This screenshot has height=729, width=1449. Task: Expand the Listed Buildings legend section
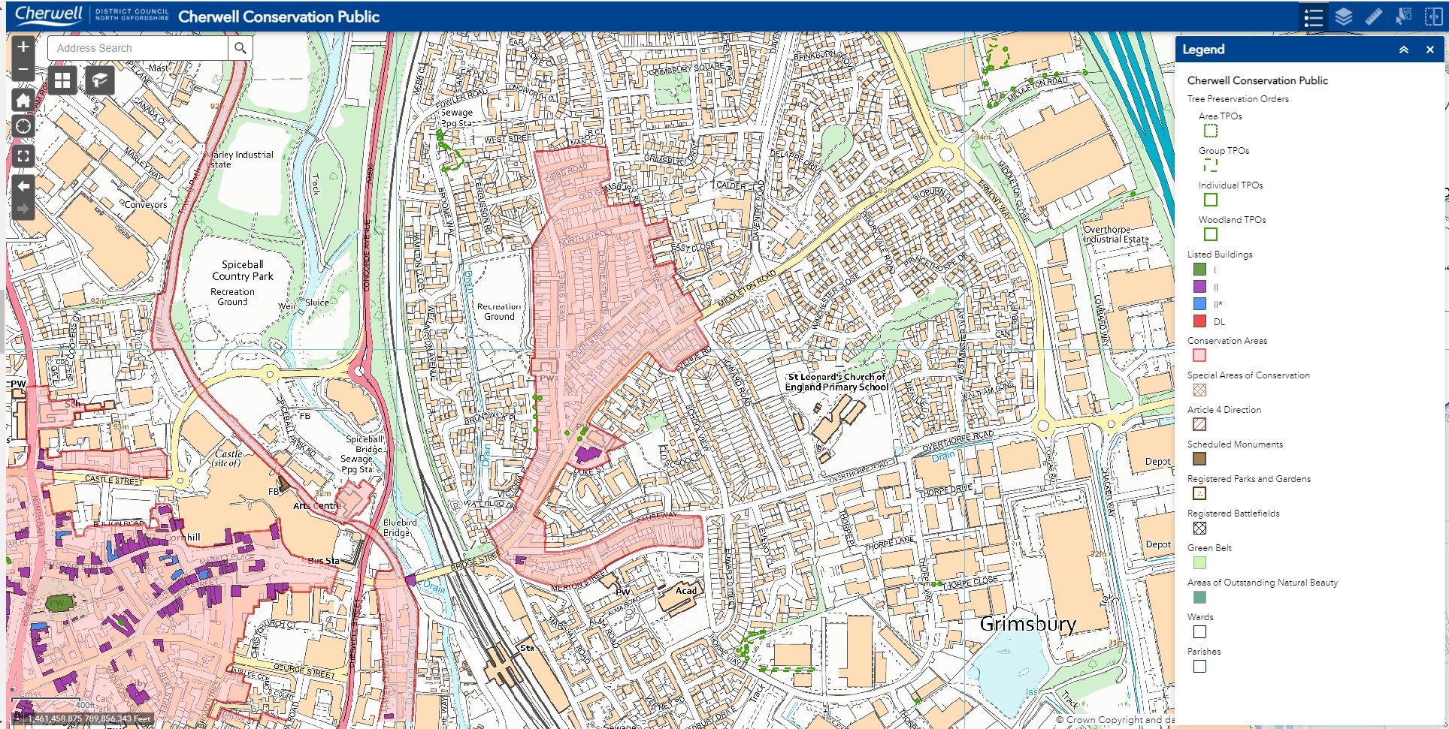point(1221,254)
